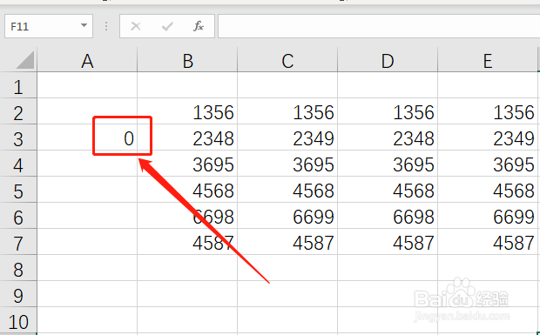Viewport: 540px width, 335px height.
Task: Select cell A3 containing 0
Action: click(87, 137)
